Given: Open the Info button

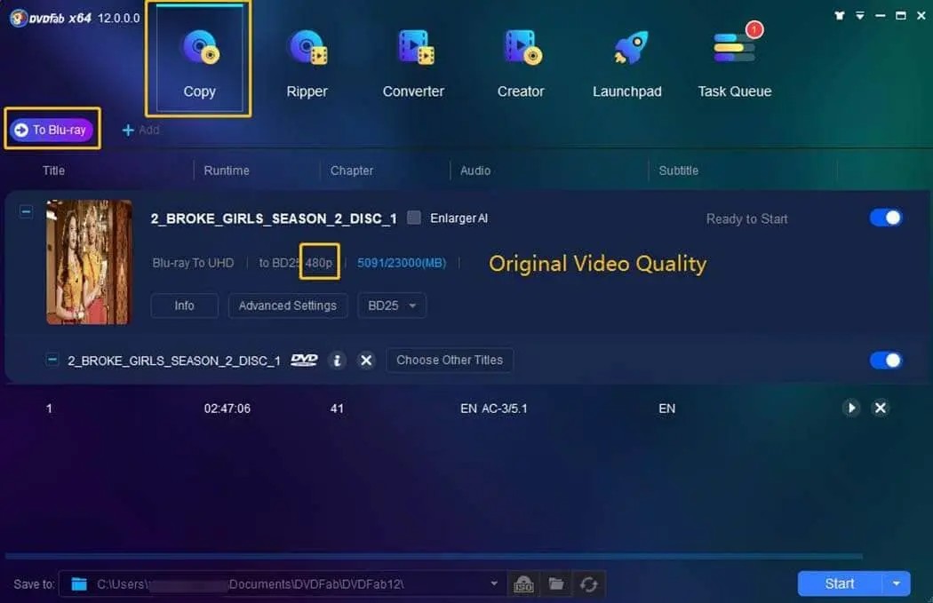Looking at the screenshot, I should tap(185, 305).
